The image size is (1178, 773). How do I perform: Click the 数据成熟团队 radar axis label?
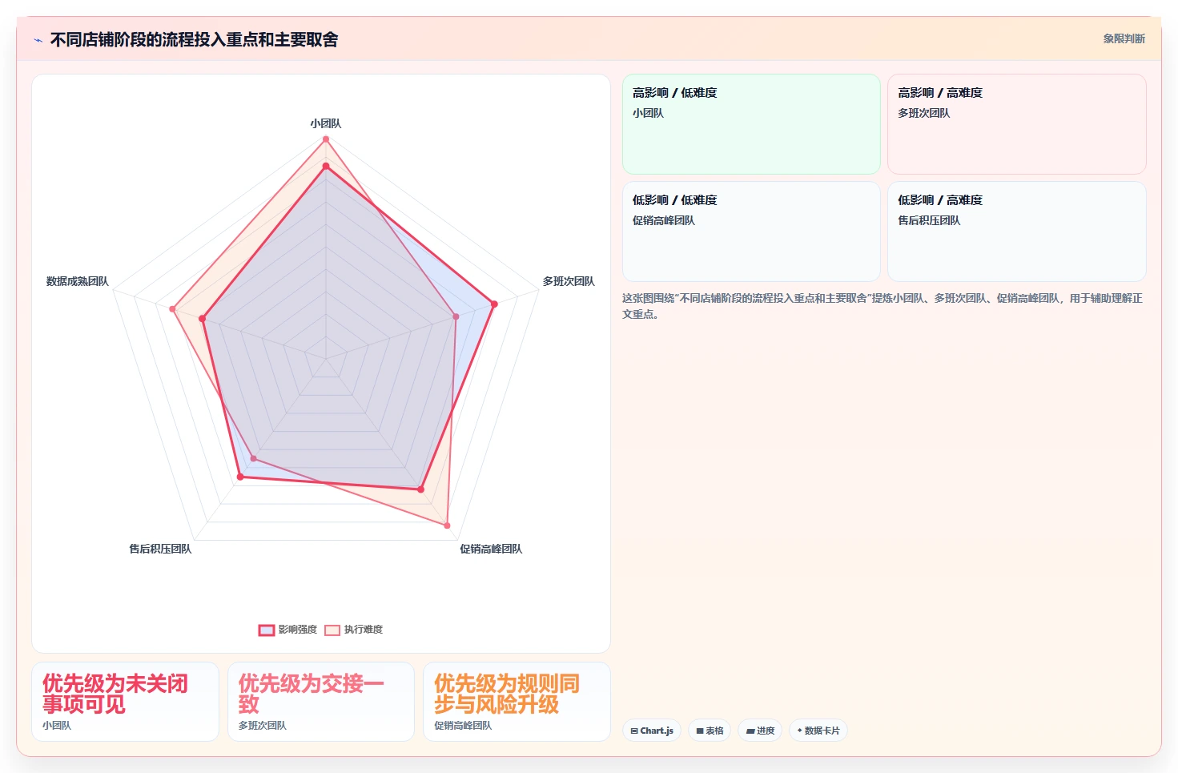click(77, 281)
